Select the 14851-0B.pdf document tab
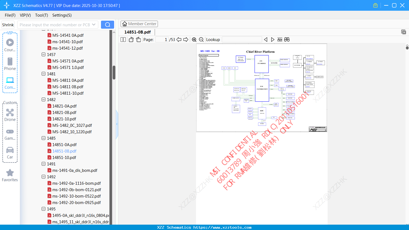Image resolution: width=409 pixels, height=230 pixels. click(137, 32)
